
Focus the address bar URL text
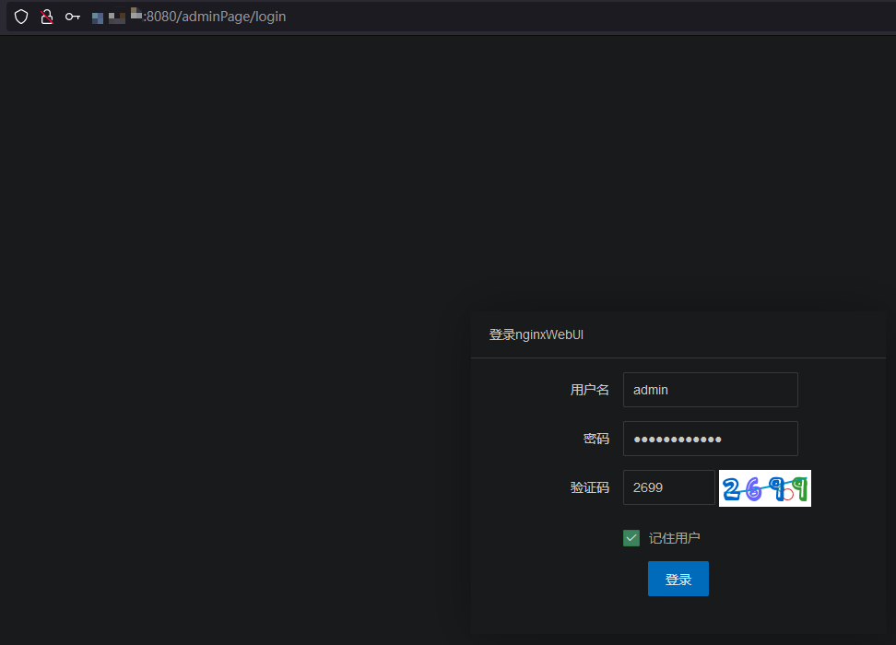pyautogui.click(x=189, y=17)
